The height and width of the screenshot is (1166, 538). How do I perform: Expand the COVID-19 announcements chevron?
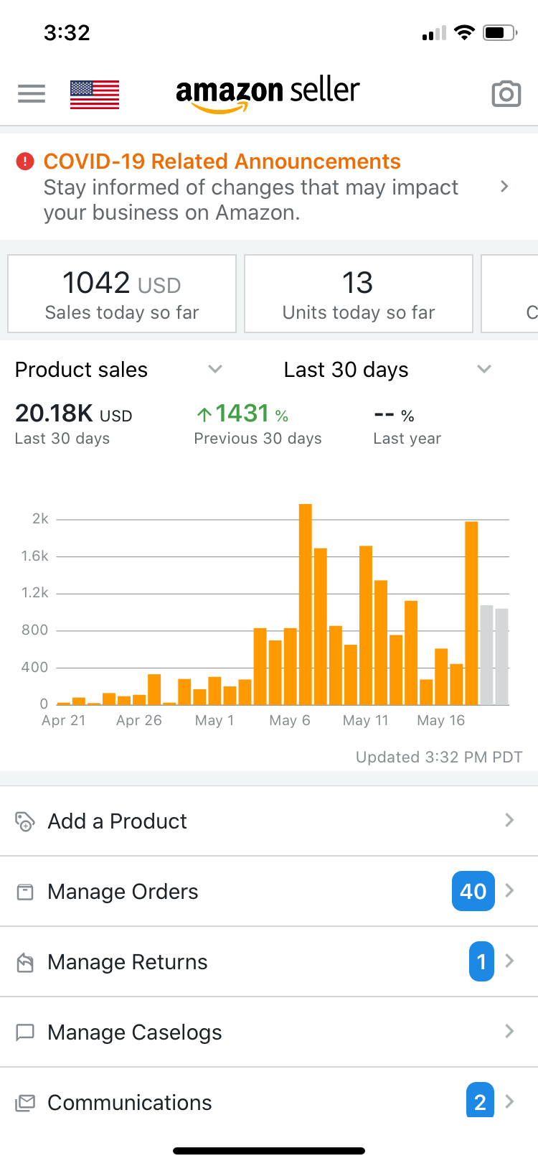[x=504, y=187]
